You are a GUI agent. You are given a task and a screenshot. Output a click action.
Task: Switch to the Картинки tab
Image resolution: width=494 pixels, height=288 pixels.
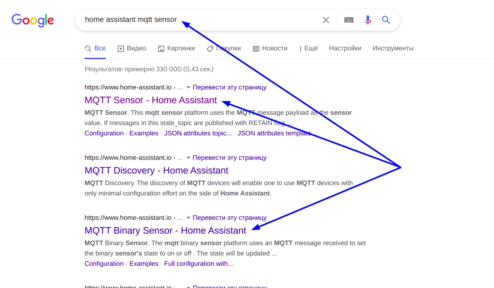tap(176, 49)
